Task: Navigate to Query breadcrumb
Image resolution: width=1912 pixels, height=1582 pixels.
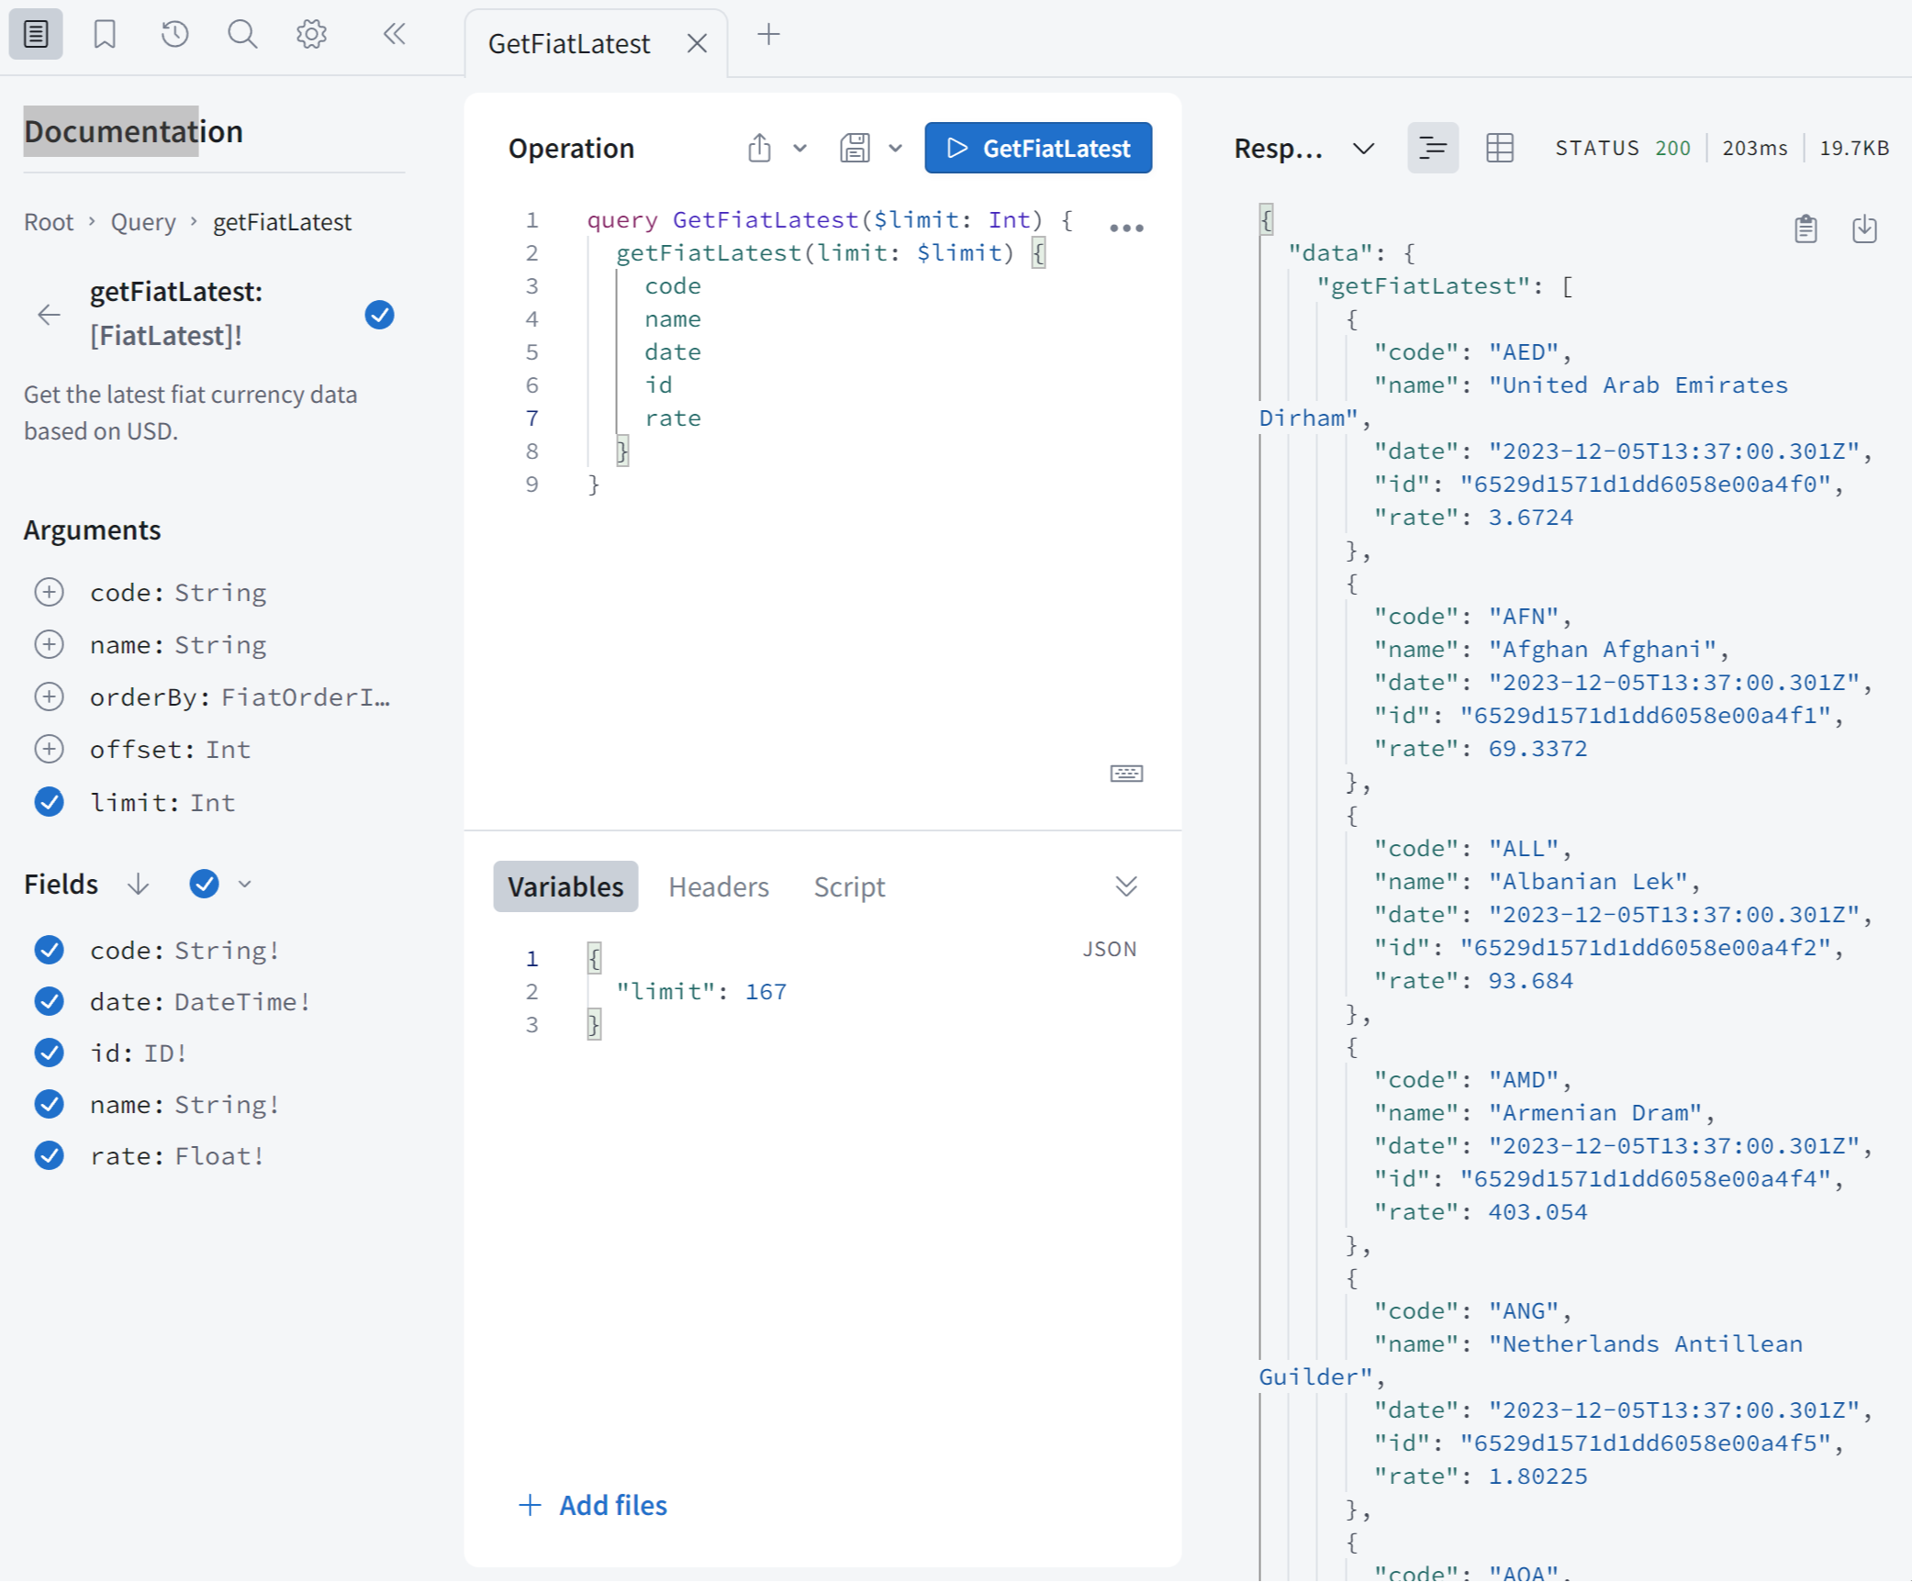Action: (143, 222)
